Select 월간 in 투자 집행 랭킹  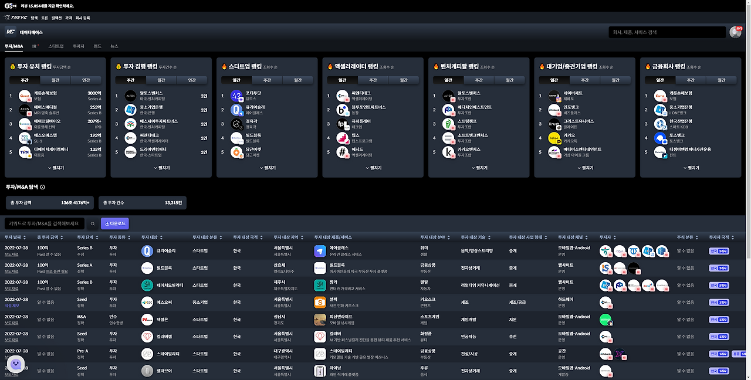tap(161, 80)
